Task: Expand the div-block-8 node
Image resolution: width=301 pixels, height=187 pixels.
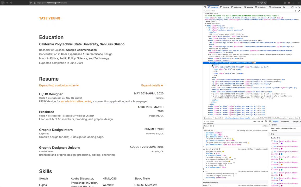Action: click(x=209, y=59)
